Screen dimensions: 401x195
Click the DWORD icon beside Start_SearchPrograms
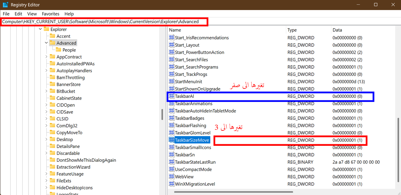coord(171,67)
